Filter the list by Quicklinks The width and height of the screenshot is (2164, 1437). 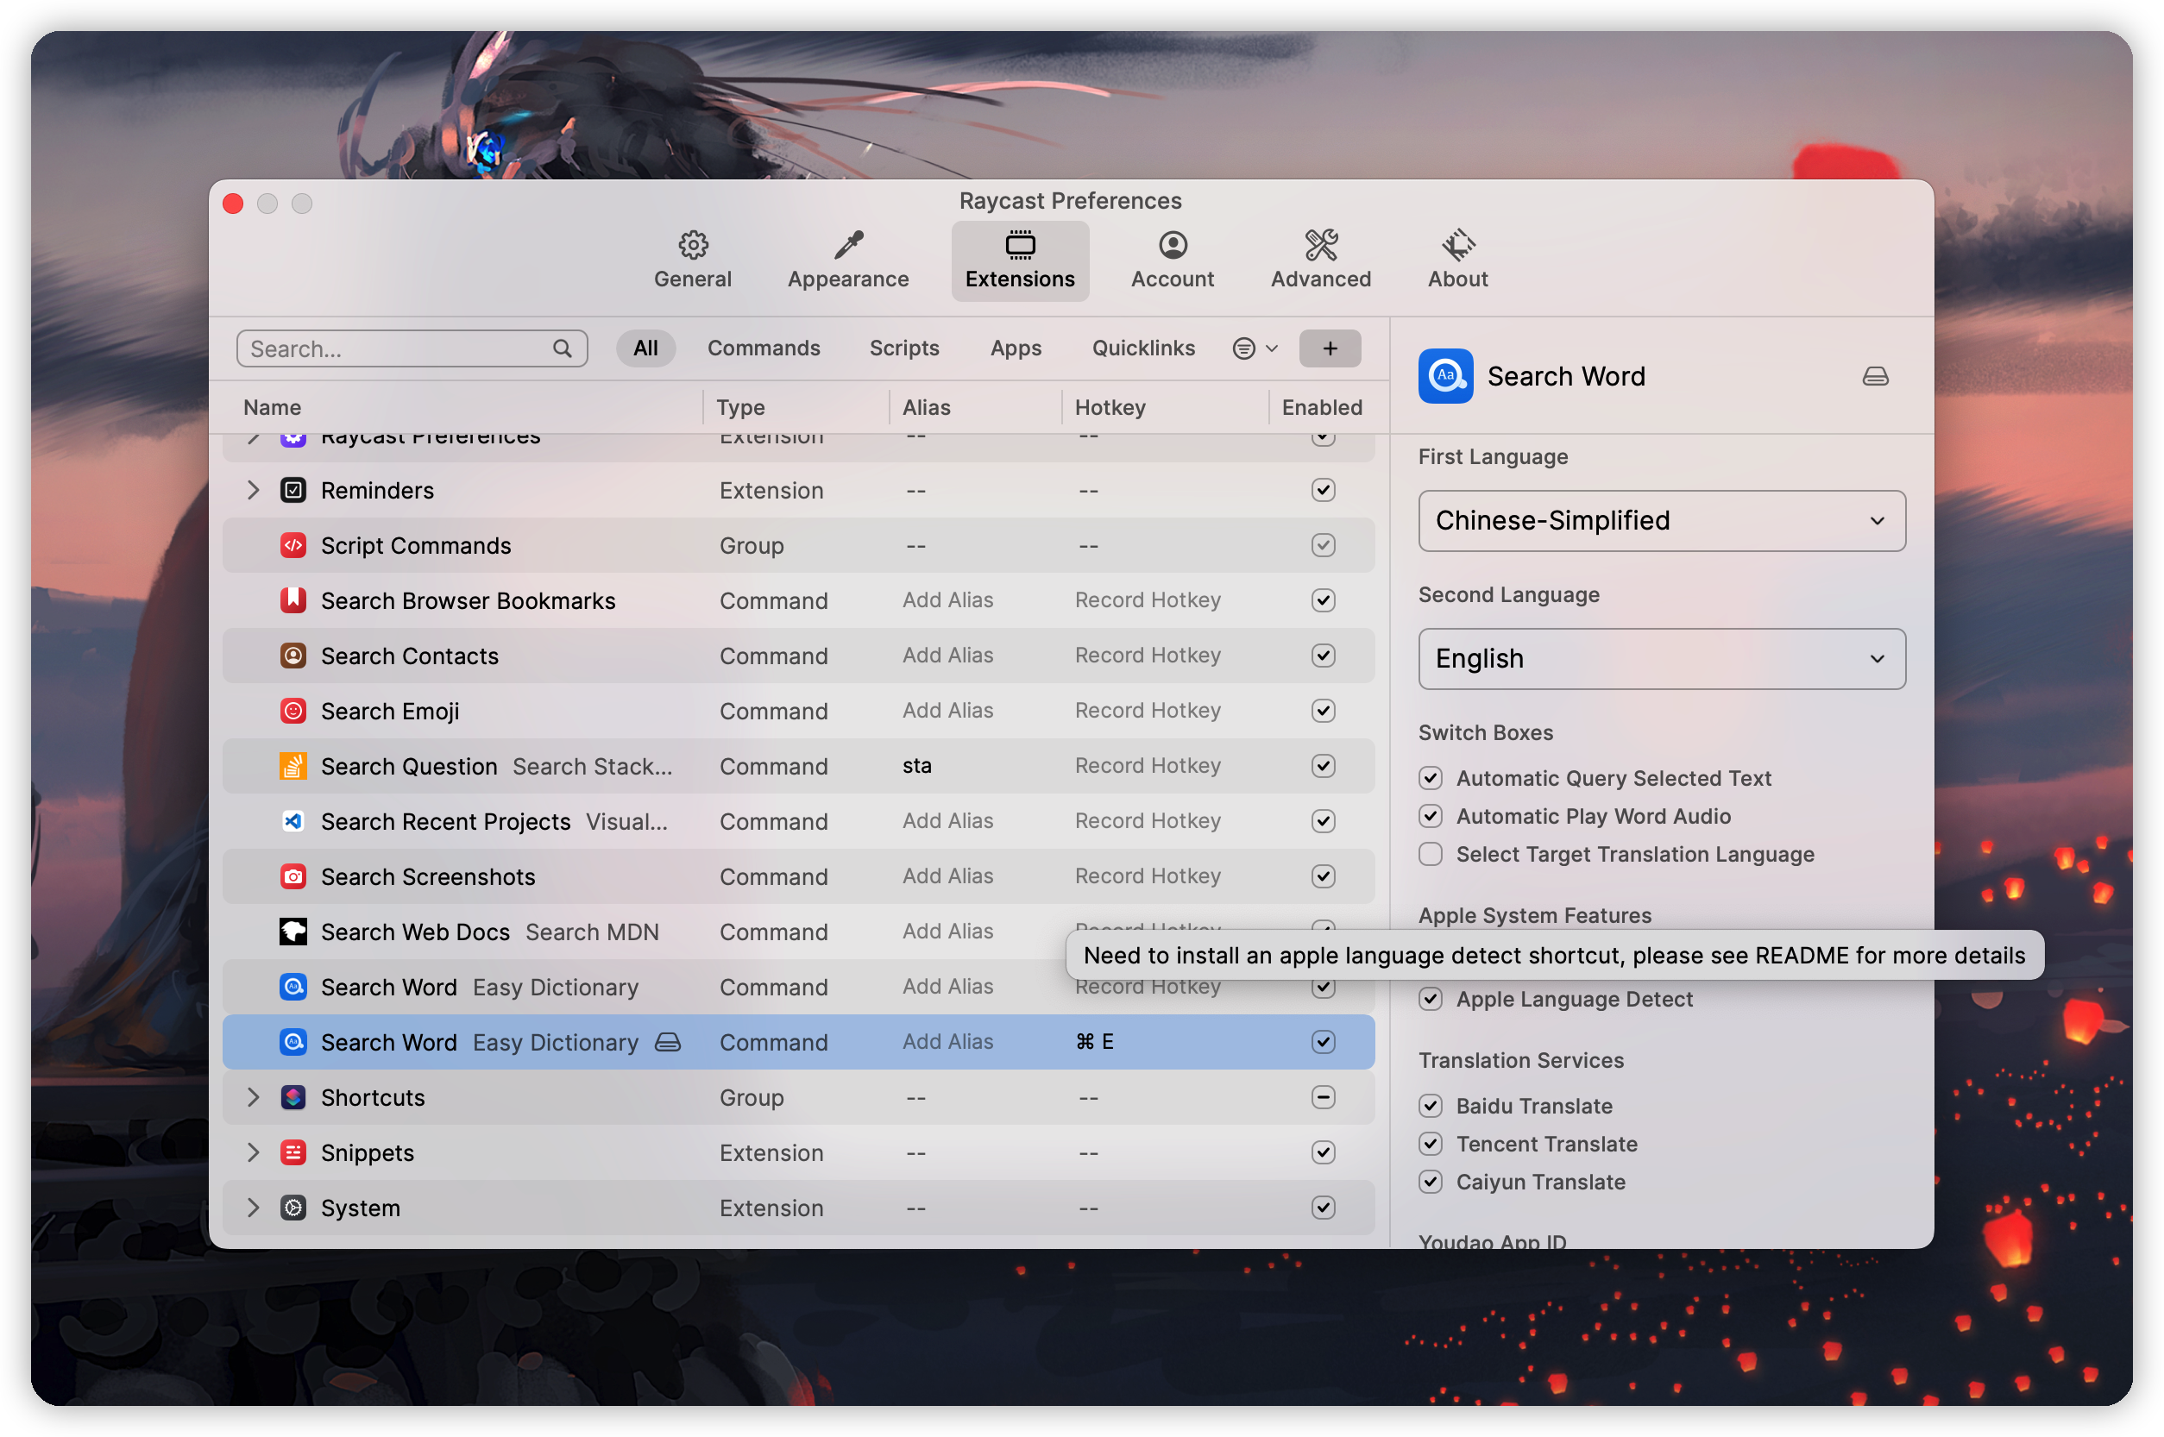click(1143, 348)
